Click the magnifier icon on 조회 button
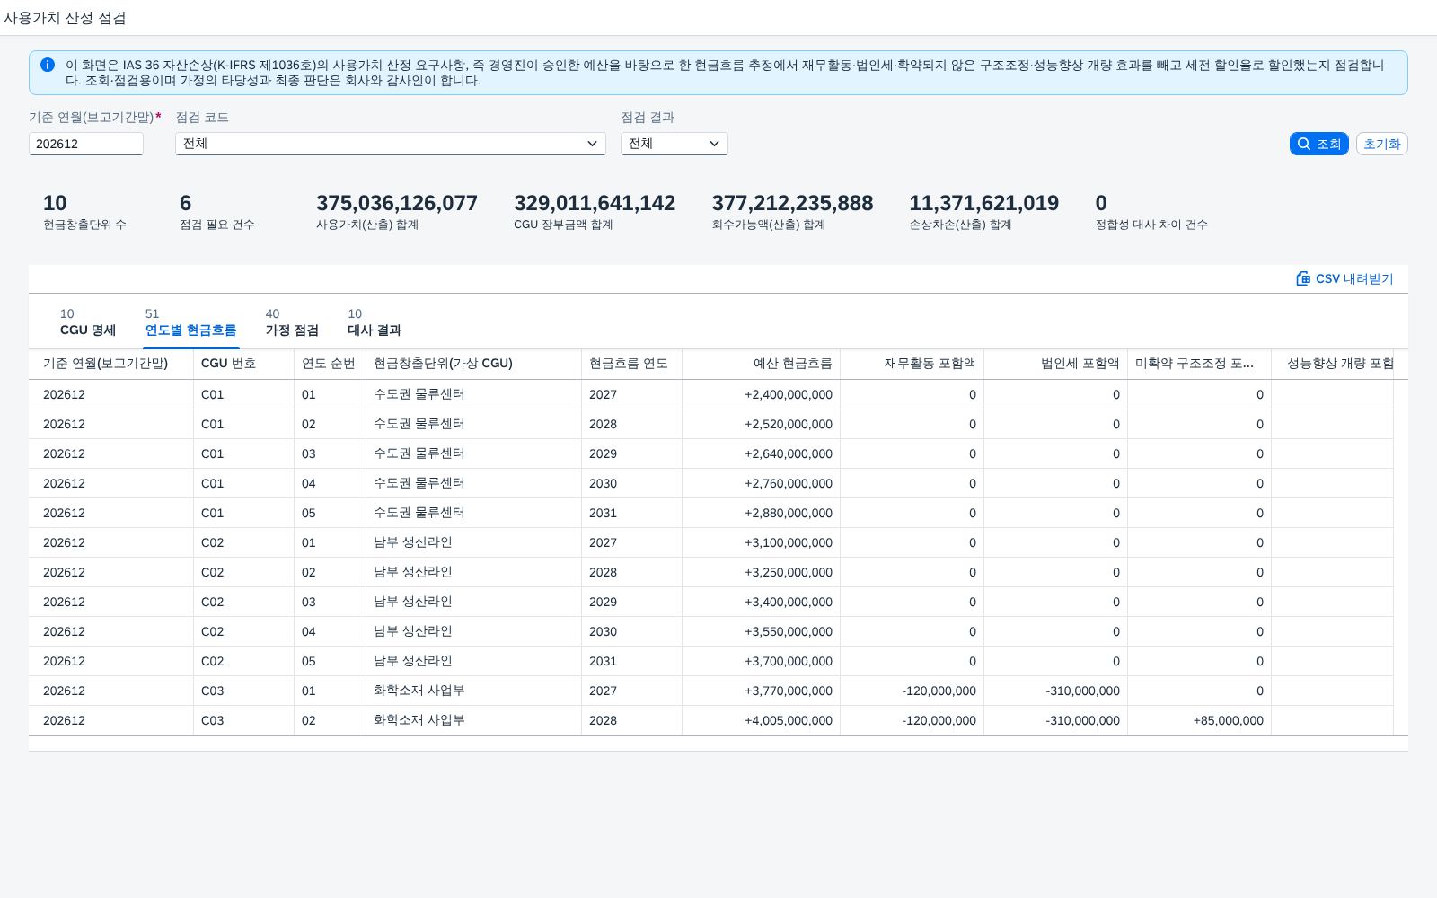 point(1304,144)
